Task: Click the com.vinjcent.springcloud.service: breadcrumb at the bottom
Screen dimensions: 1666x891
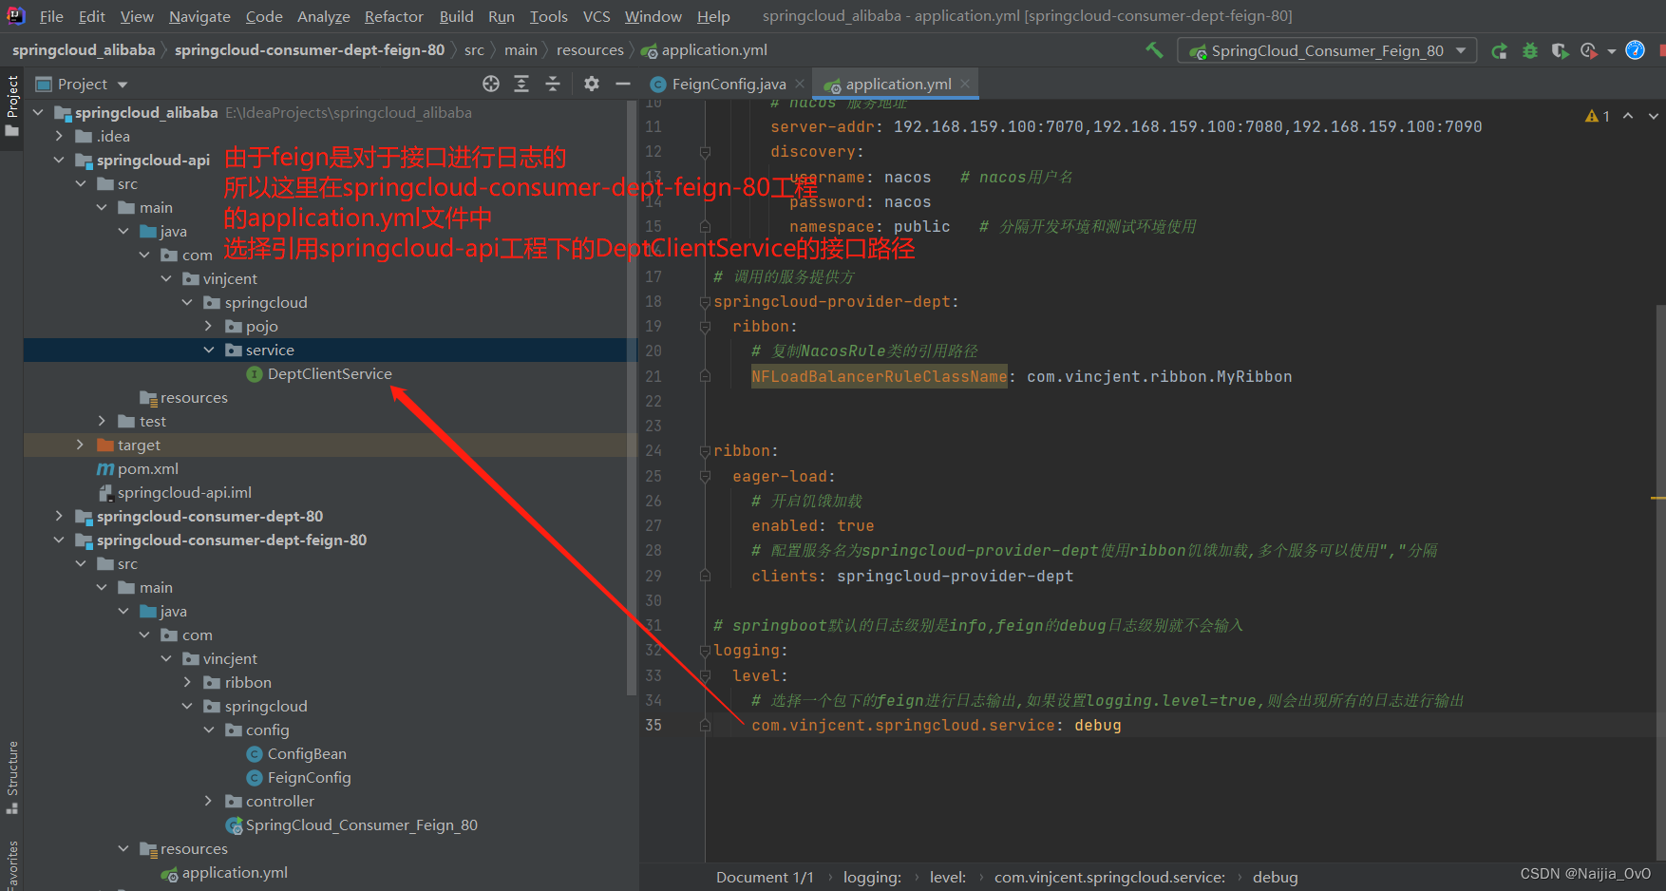Action: [x=1109, y=877]
